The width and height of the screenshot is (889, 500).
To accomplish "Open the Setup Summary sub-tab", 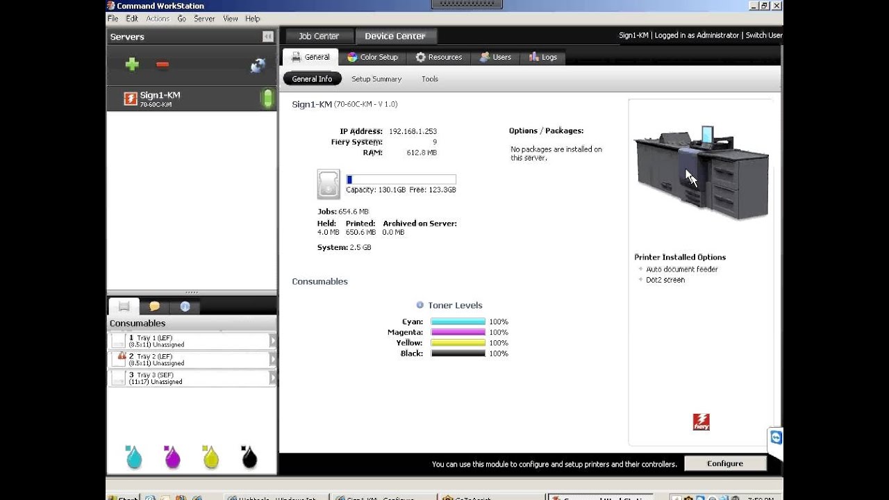I will (x=376, y=79).
